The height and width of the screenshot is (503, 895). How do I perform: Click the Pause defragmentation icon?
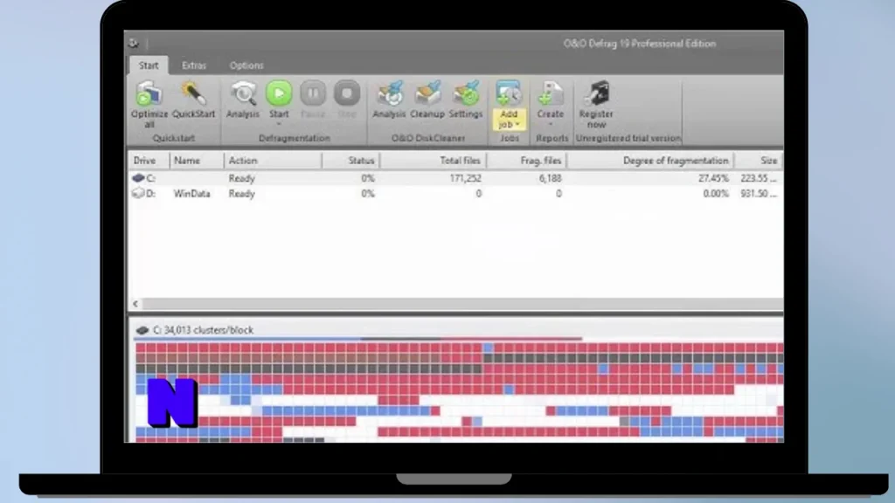pos(313,93)
